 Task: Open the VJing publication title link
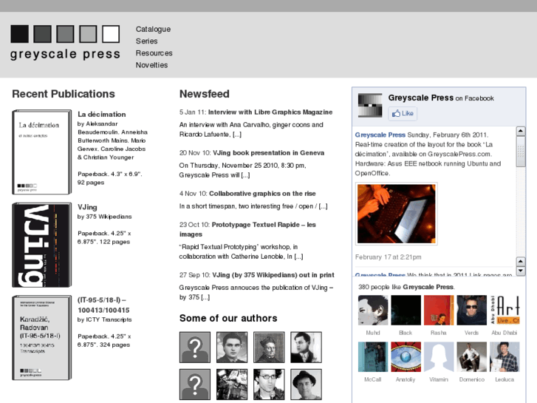pyautogui.click(x=87, y=207)
